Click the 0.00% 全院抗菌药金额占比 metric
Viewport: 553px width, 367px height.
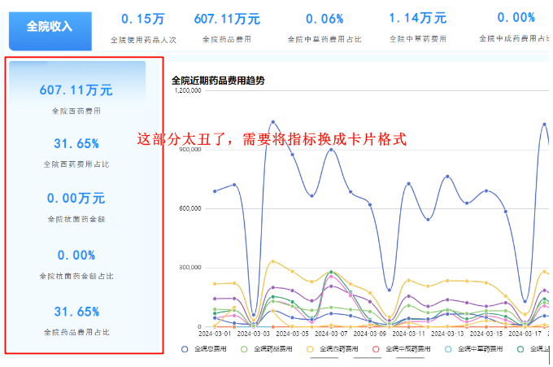pyautogui.click(x=76, y=264)
